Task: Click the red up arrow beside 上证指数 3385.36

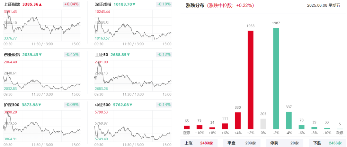Action: click(40, 4)
